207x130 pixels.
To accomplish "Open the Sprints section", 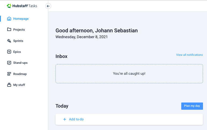I will [18, 41].
